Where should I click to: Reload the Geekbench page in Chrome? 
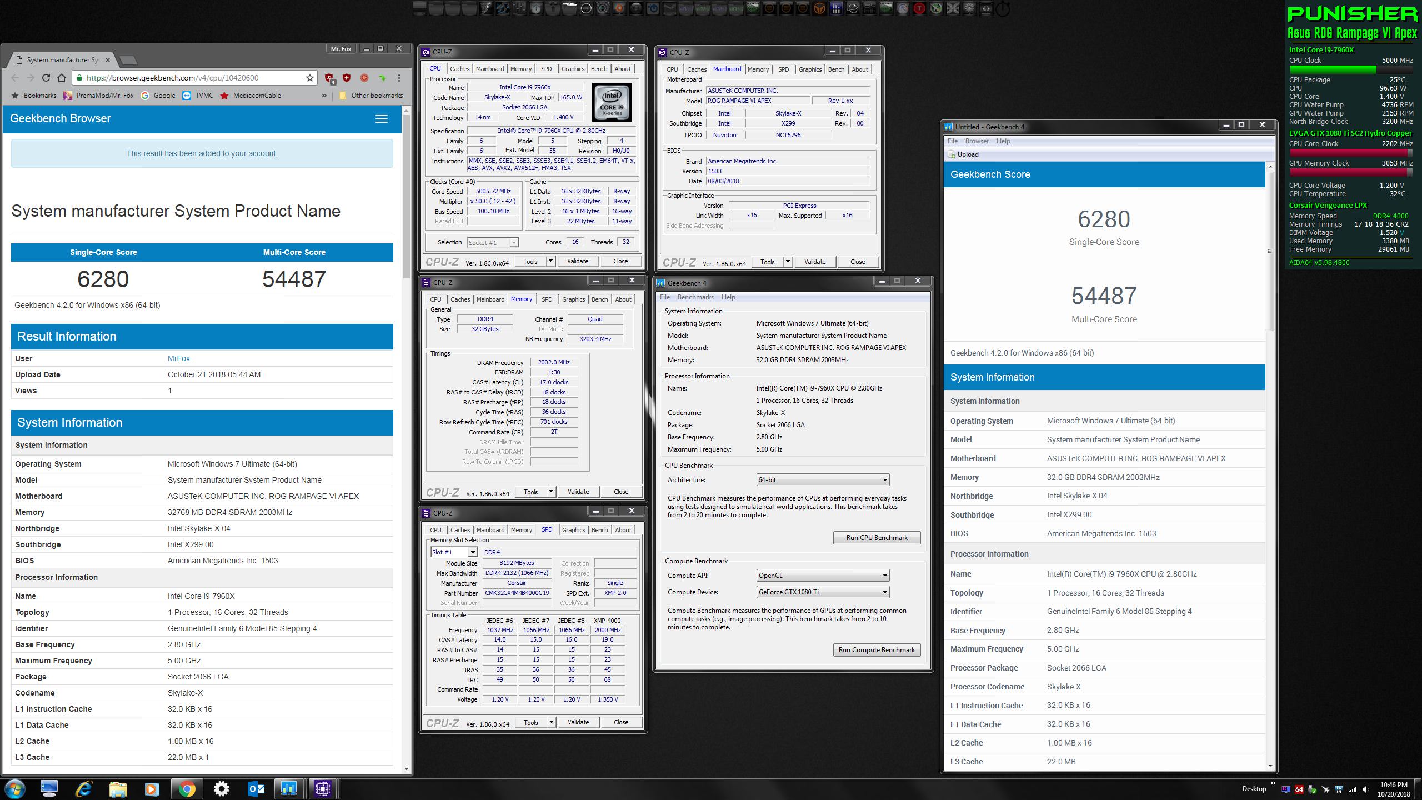tap(46, 78)
